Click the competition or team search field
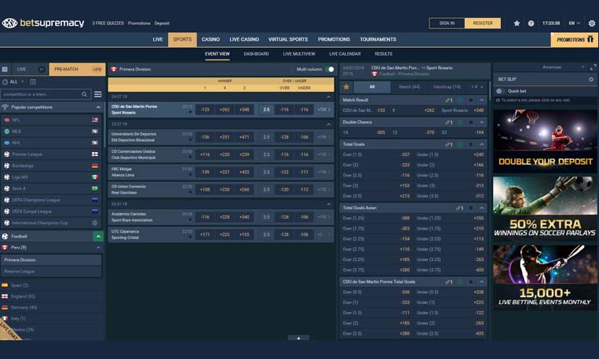The width and height of the screenshot is (599, 359). [43, 94]
